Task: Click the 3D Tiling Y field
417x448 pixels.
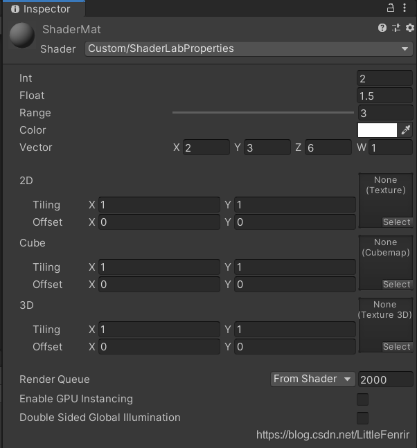Action: click(295, 330)
